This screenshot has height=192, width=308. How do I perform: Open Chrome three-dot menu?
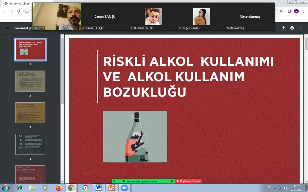pyautogui.click(x=303, y=11)
